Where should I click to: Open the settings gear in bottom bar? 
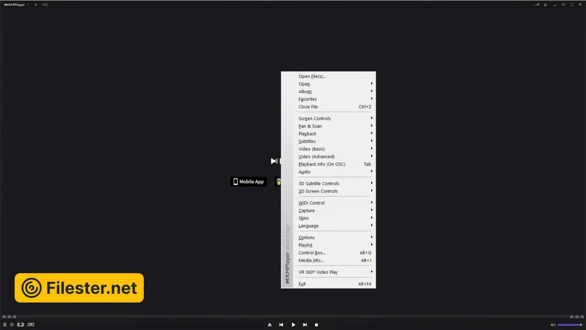[x=12, y=324]
